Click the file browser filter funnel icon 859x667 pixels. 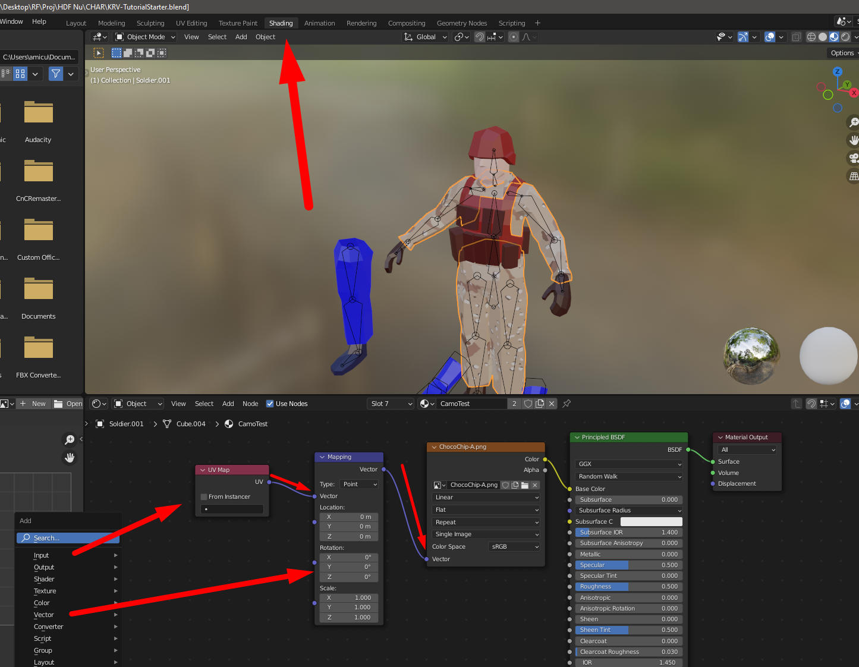click(56, 74)
